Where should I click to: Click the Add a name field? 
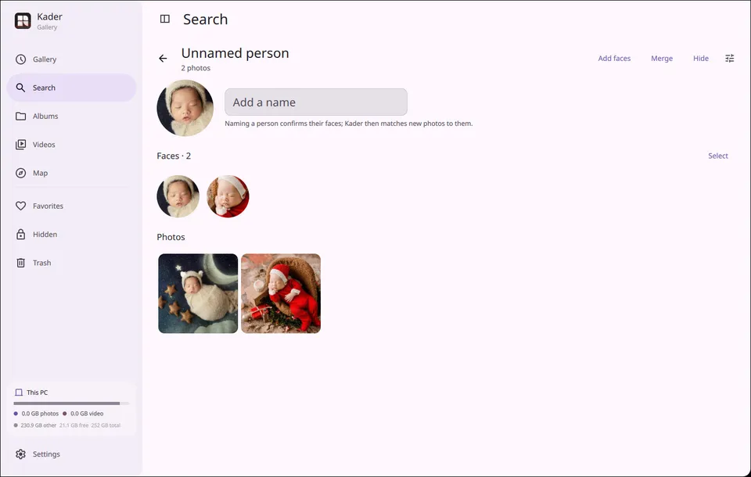click(x=316, y=102)
